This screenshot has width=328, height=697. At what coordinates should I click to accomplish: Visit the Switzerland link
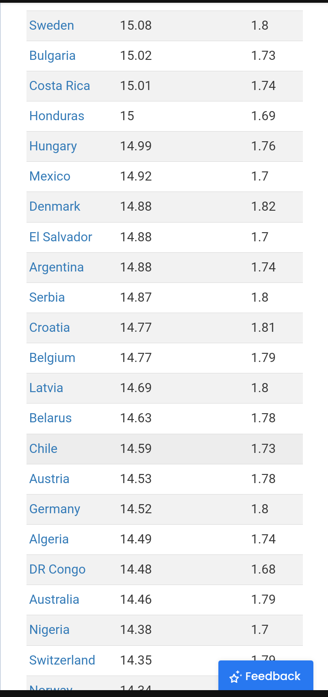[62, 660]
